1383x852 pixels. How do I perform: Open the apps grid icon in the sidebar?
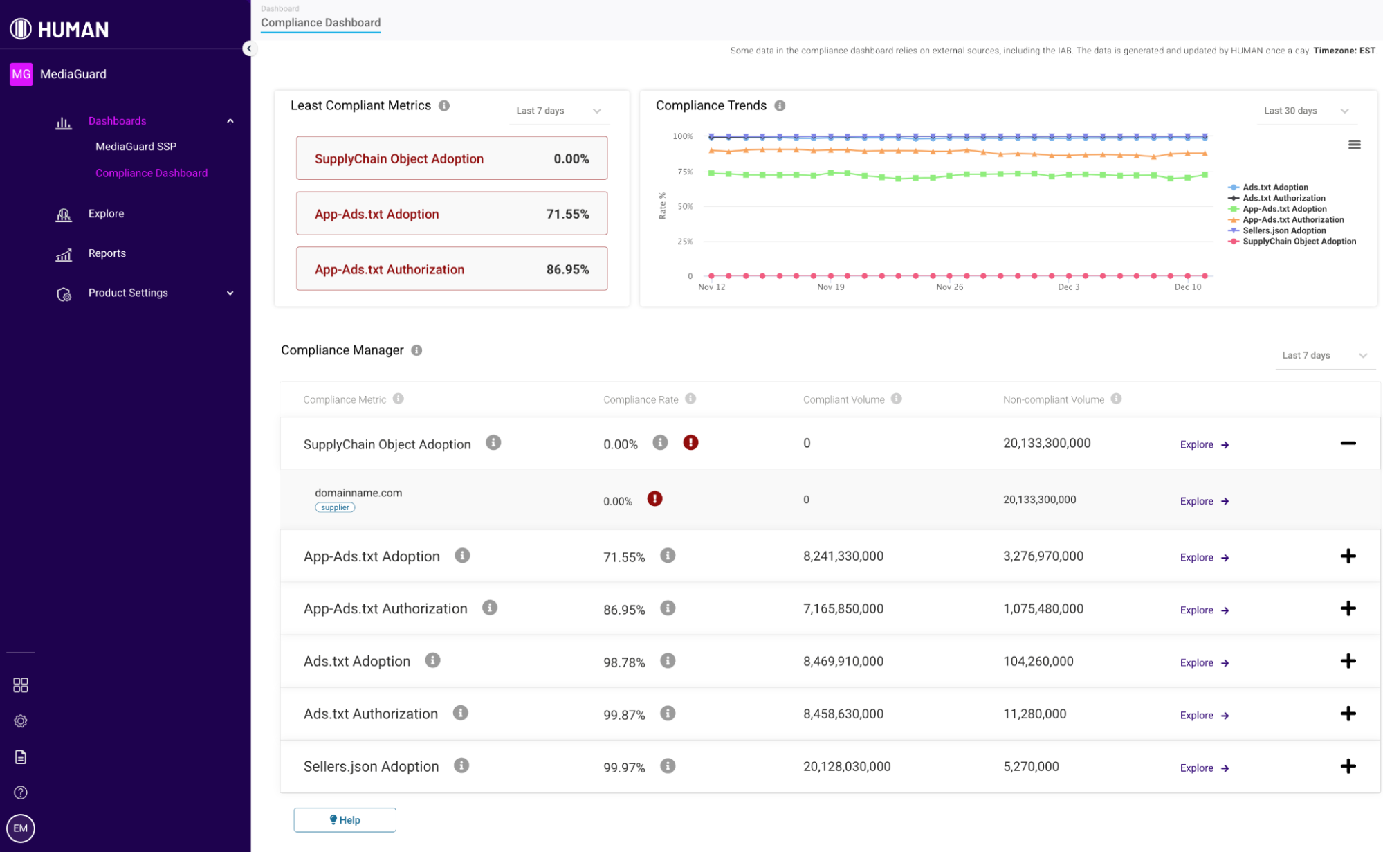21,685
